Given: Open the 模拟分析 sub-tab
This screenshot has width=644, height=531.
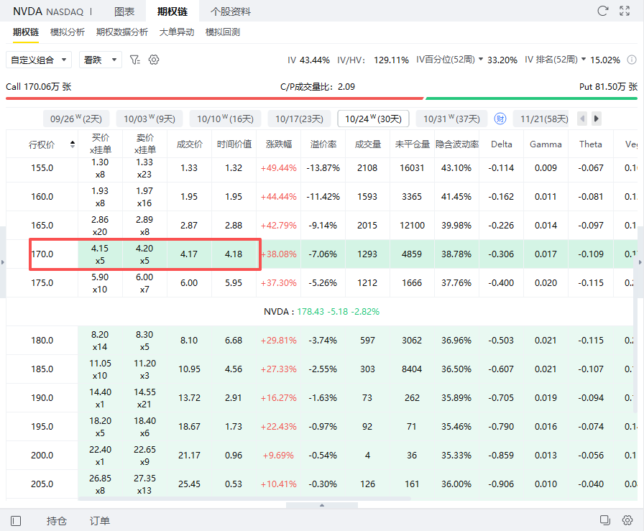Looking at the screenshot, I should click(x=68, y=32).
